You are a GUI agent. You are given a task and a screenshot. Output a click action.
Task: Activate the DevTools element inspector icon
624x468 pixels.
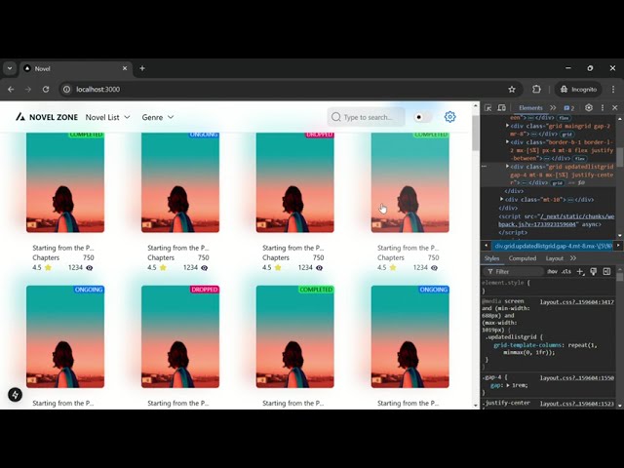(x=487, y=108)
